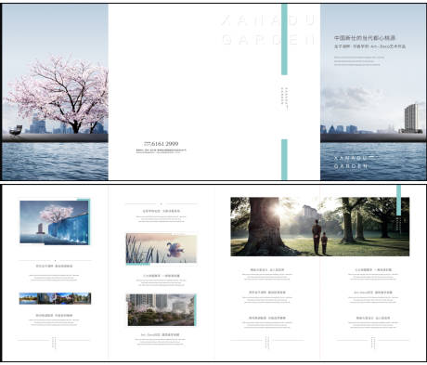
Task: Click the father and child in park
Action: pos(319,238)
